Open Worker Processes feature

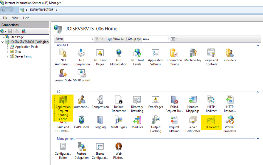pyautogui.click(x=230, y=124)
